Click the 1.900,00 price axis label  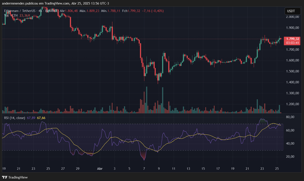[x=292, y=28]
